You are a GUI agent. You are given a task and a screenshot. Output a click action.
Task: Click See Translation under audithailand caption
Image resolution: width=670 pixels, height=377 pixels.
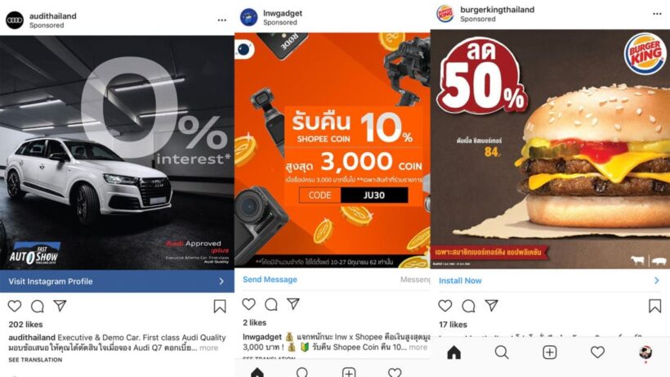[35, 360]
